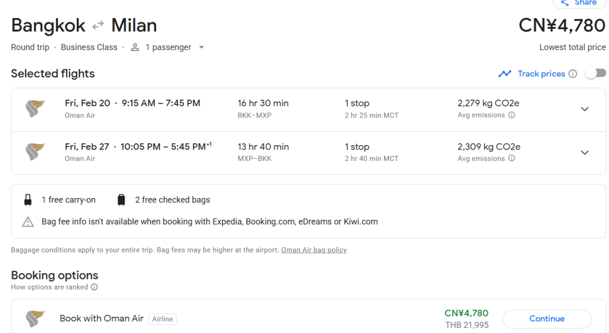The width and height of the screenshot is (609, 333).
Task: Click the green CN¥4,780 booking price
Action: click(466, 313)
